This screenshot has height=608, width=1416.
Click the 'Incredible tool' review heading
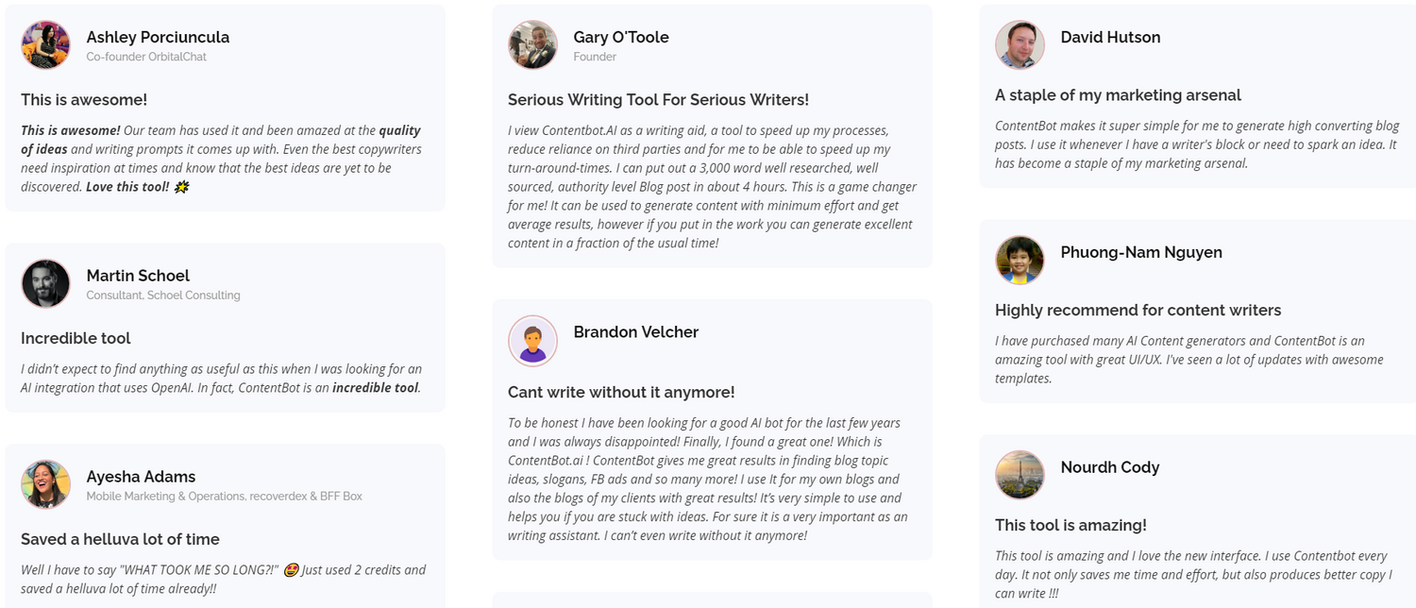76,338
